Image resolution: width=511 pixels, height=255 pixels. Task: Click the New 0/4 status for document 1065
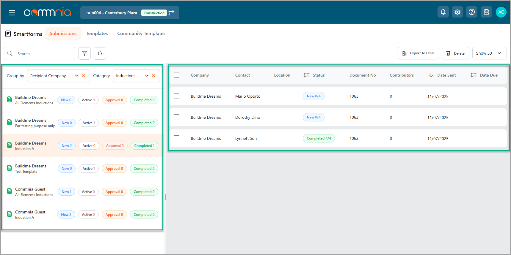(x=314, y=96)
